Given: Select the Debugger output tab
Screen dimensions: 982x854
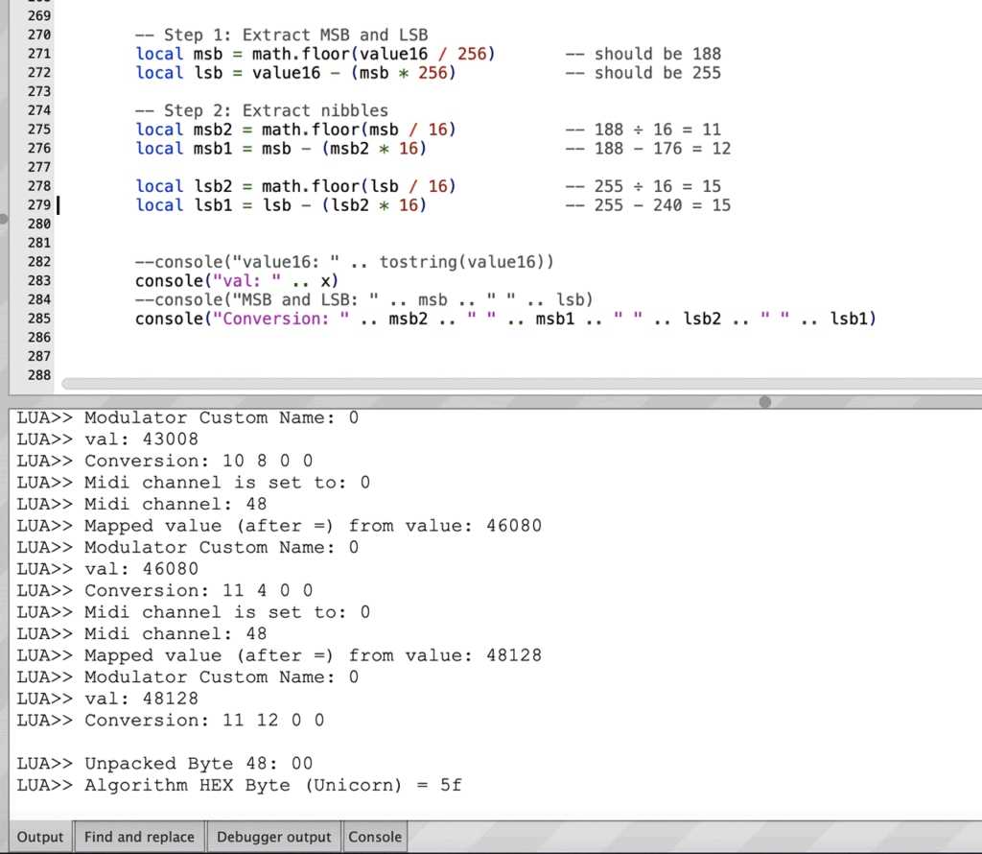Looking at the screenshot, I should coord(273,837).
